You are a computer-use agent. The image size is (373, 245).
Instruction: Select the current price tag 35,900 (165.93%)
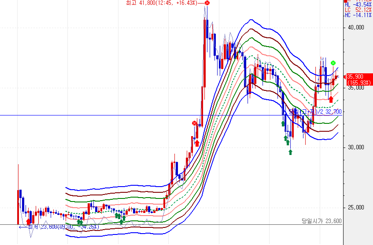359,79
